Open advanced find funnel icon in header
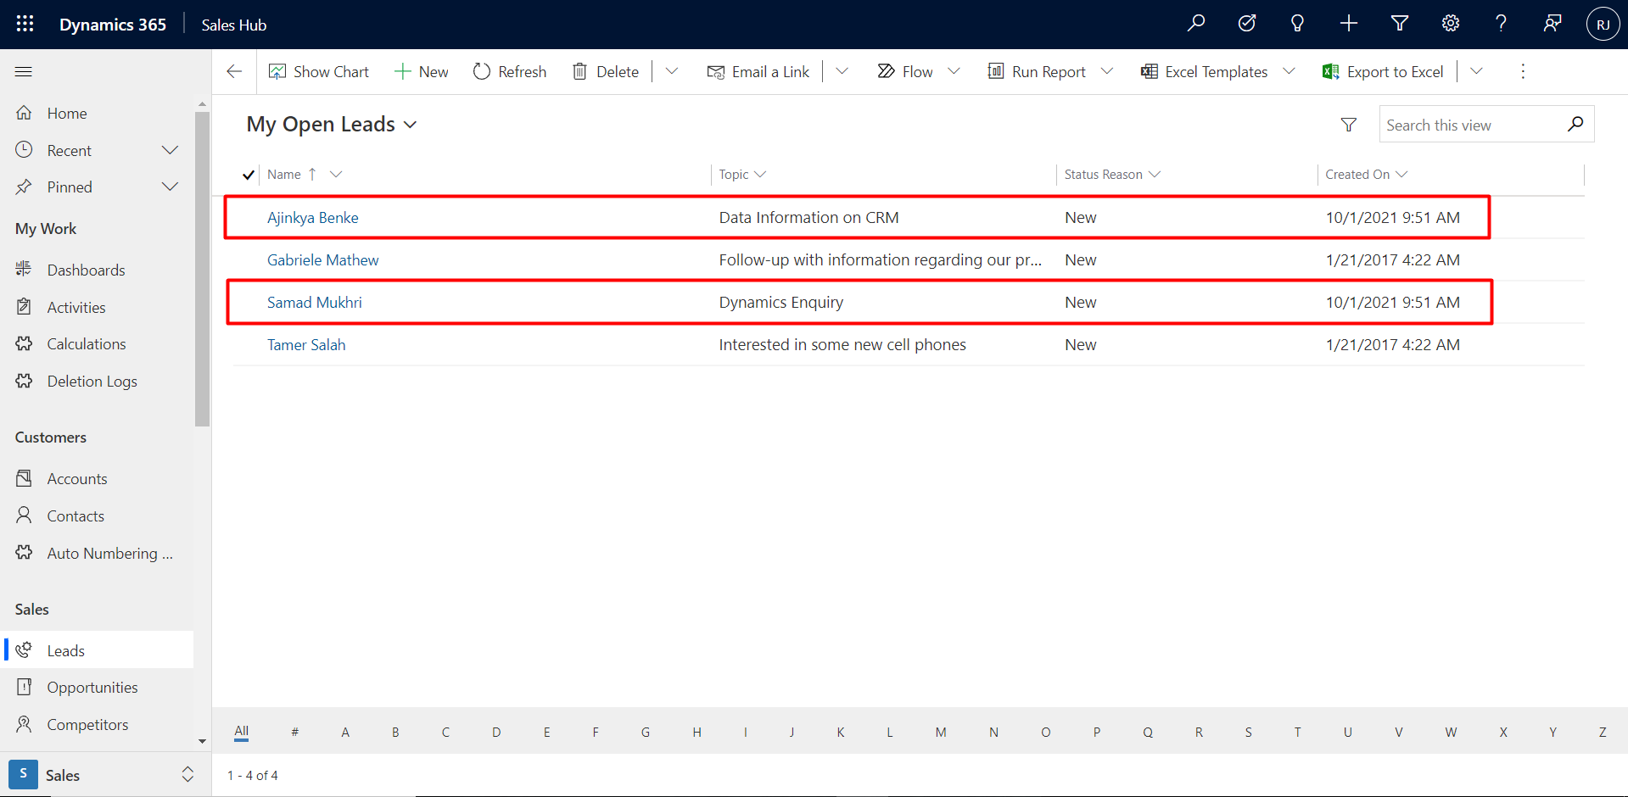 pos(1400,24)
